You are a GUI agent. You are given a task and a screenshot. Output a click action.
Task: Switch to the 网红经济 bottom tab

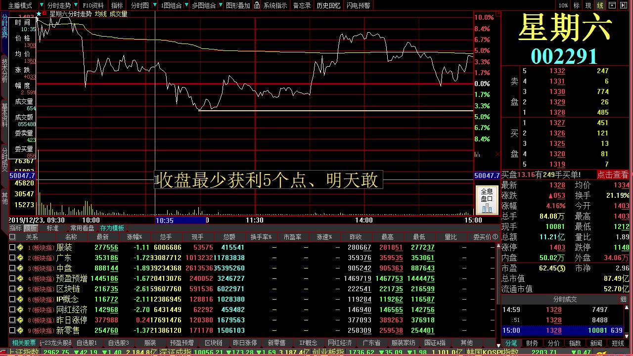click(340, 343)
